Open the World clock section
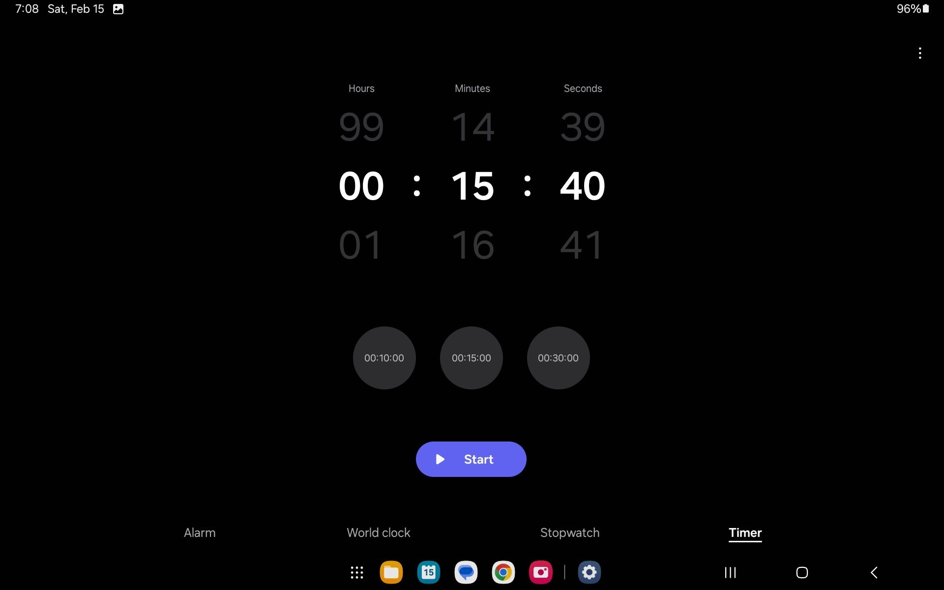The image size is (944, 590). pos(378,532)
